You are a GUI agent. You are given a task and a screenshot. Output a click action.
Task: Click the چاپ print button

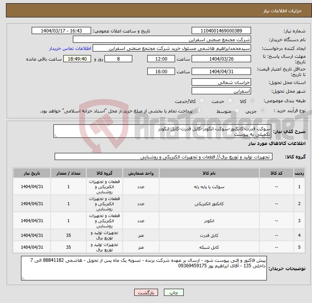174,292
